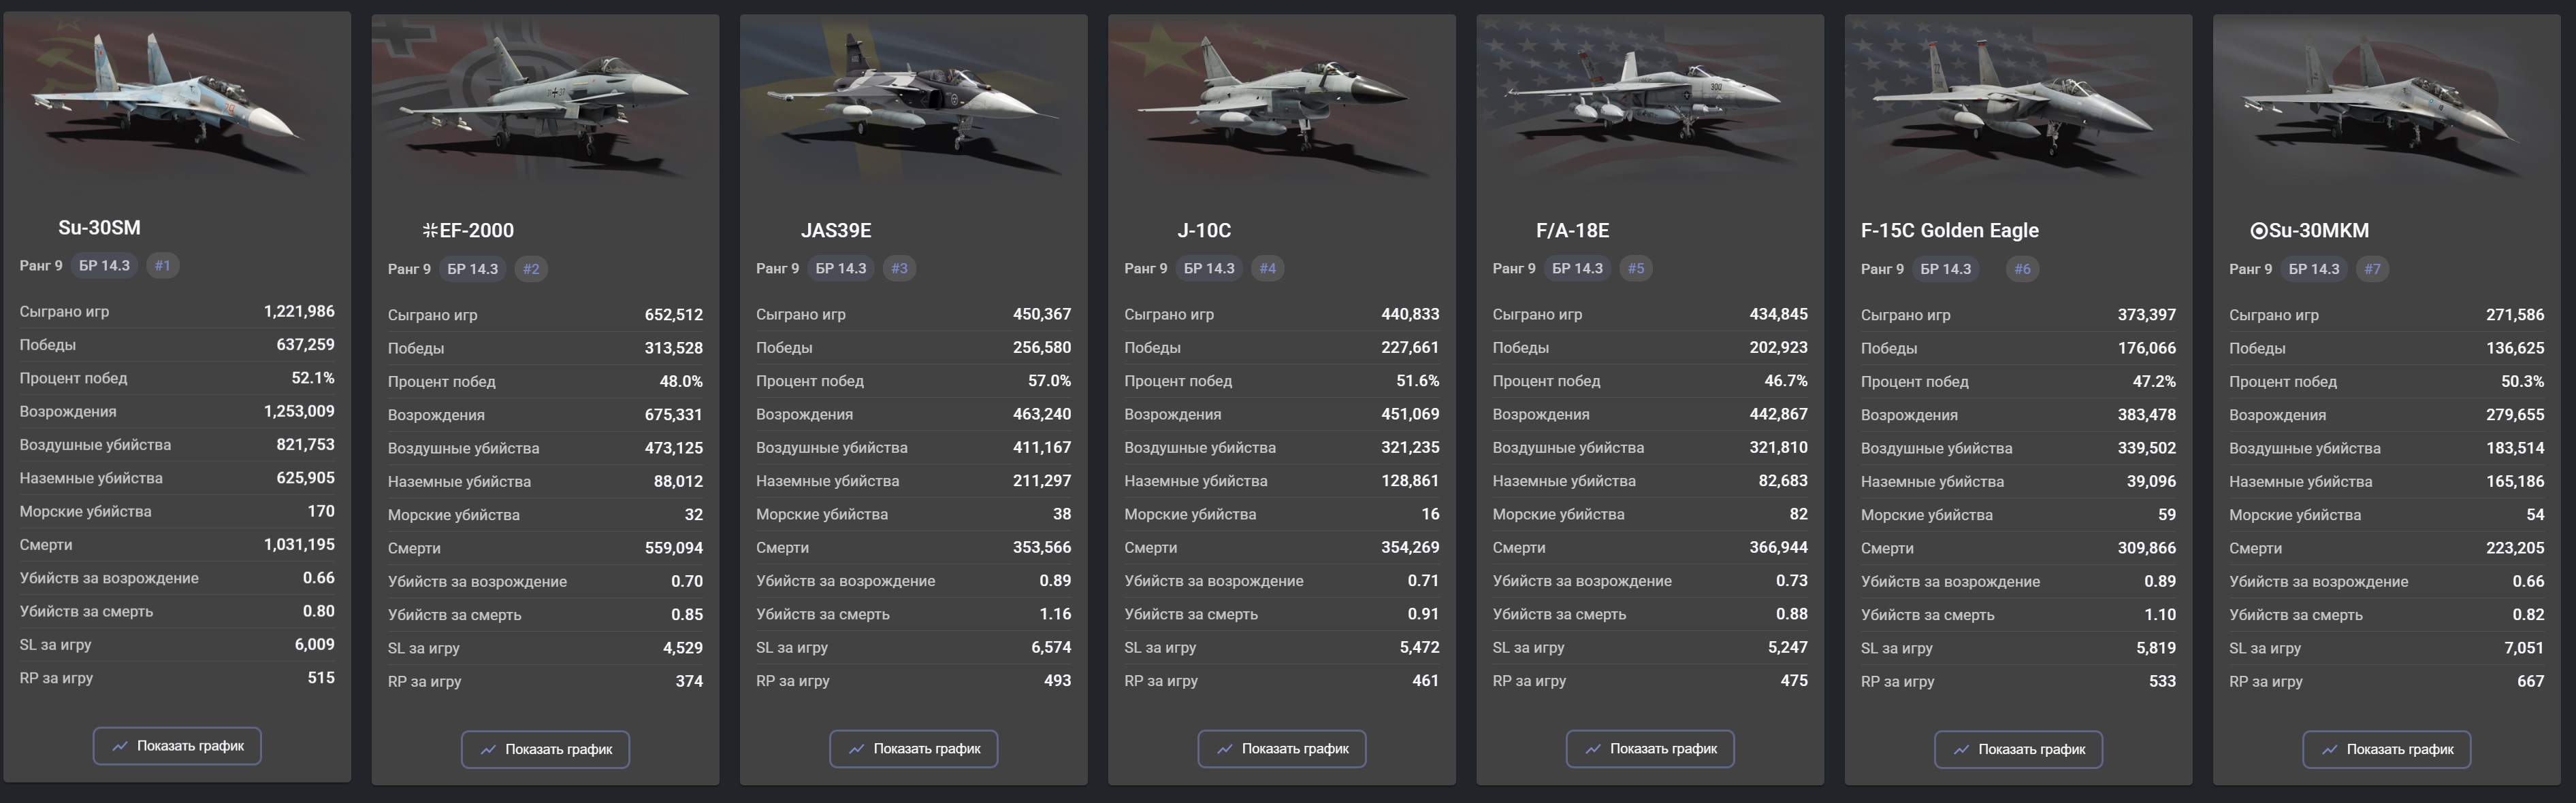The height and width of the screenshot is (803, 2576).
Task: Show the stats graph for EF-2000
Action: (x=545, y=749)
